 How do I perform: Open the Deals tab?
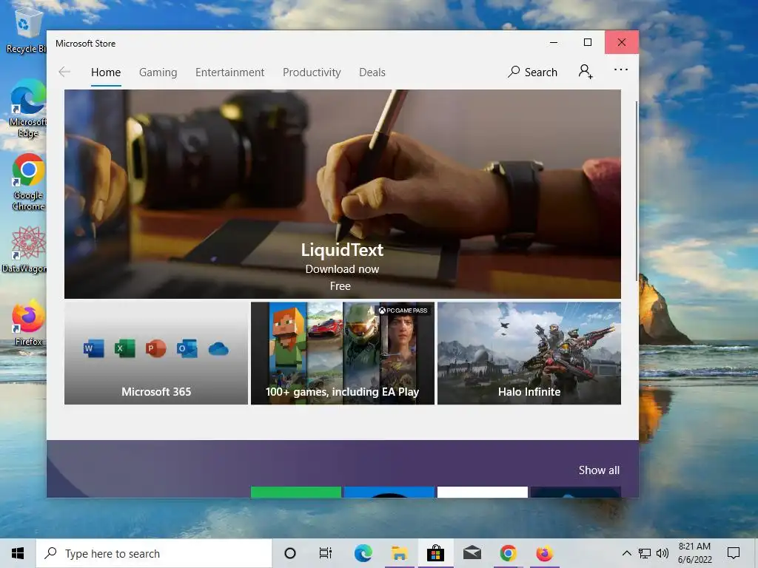coord(372,72)
